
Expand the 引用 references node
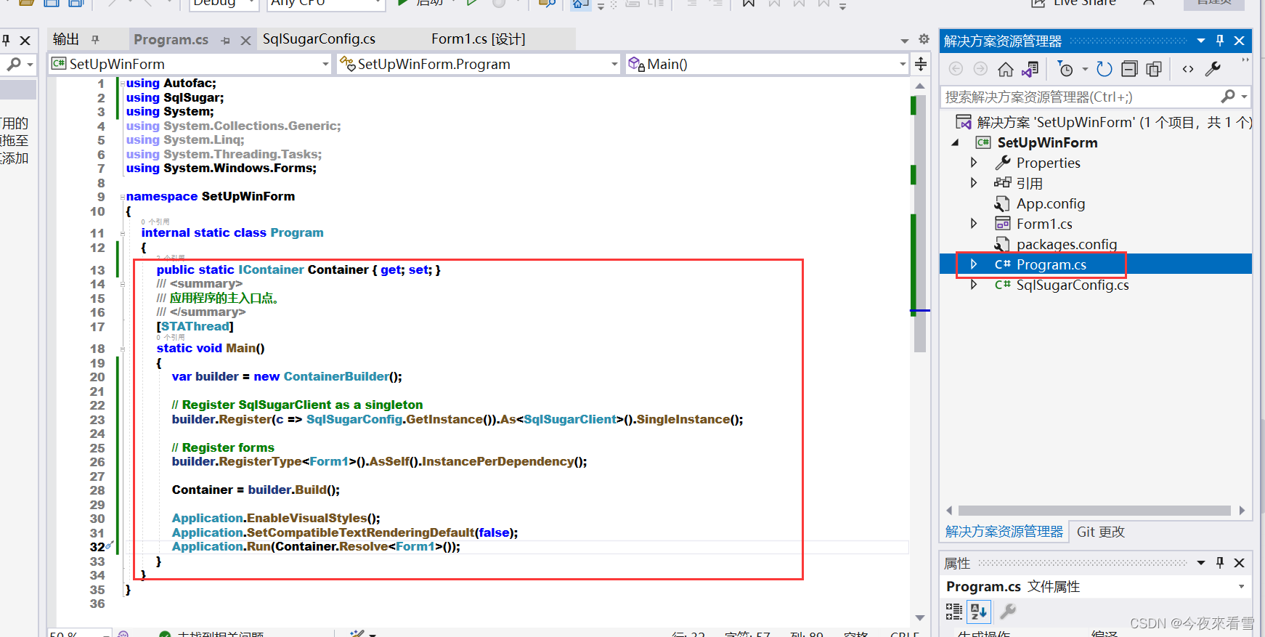(x=974, y=183)
